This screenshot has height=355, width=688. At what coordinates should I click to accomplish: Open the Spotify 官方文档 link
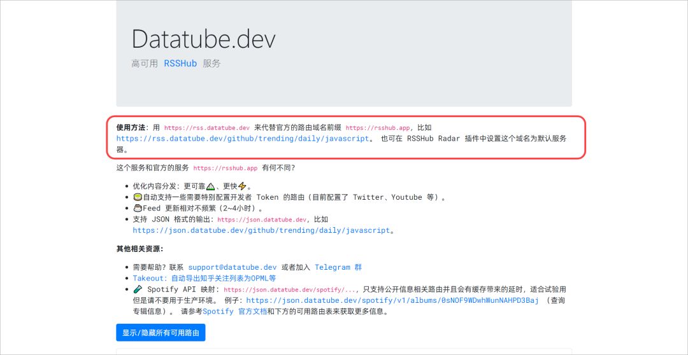coord(234,312)
